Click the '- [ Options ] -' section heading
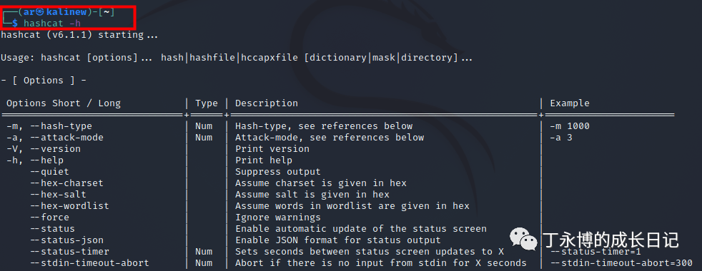 point(44,81)
